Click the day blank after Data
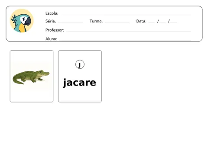This screenshot has width=208, height=166. pyautogui.click(x=152, y=22)
